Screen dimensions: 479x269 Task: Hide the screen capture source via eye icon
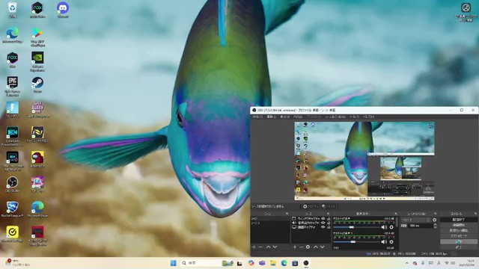[323, 227]
